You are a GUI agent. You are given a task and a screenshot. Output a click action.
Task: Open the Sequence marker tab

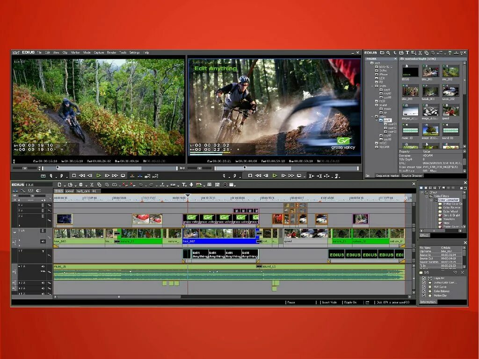[387, 176]
